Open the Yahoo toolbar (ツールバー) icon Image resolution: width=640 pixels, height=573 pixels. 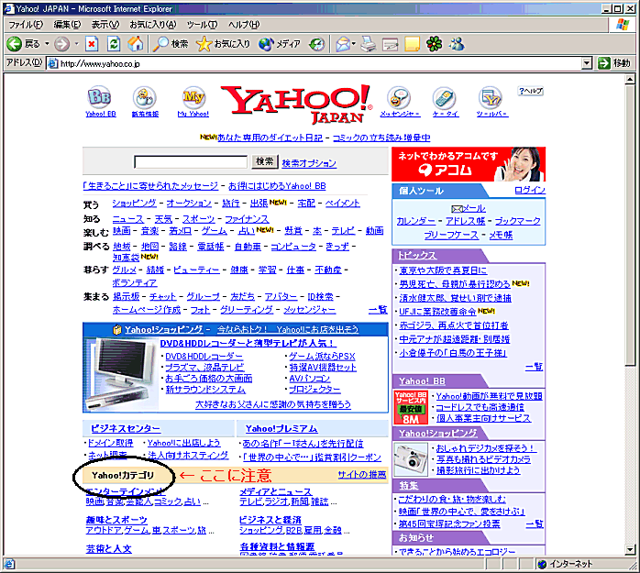coord(491,98)
